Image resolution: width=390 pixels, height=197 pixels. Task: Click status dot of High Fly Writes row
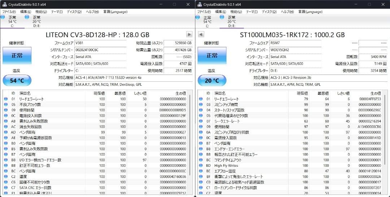point(201,166)
